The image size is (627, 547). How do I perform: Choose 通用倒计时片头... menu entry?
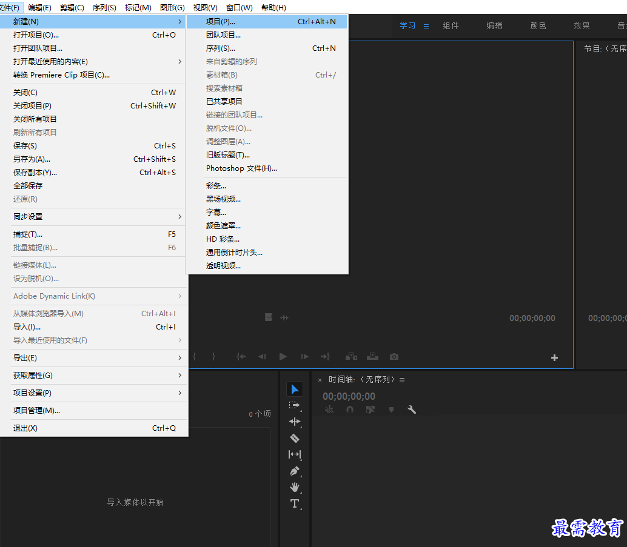(267, 253)
